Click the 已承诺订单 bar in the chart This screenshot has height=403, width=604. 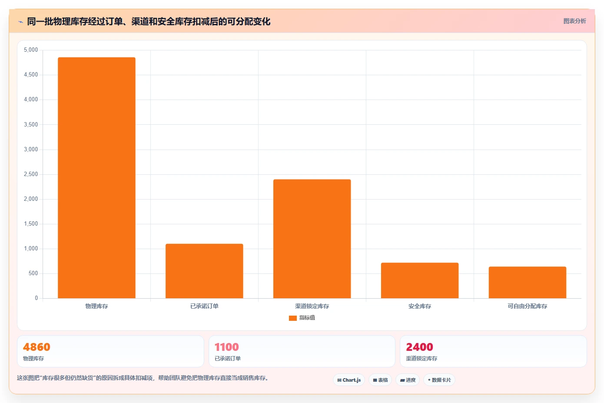204,271
